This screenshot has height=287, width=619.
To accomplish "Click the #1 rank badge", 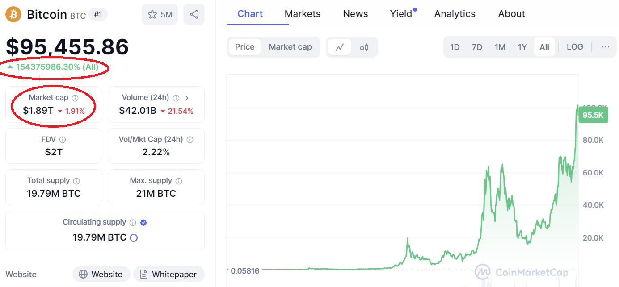I will (98, 15).
